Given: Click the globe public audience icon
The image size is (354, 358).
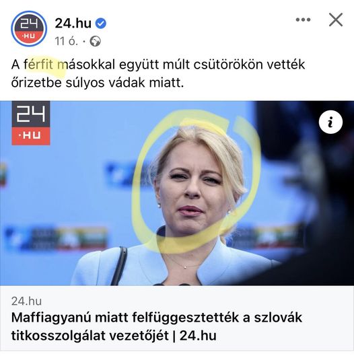Looking at the screenshot, I should [x=95, y=42].
